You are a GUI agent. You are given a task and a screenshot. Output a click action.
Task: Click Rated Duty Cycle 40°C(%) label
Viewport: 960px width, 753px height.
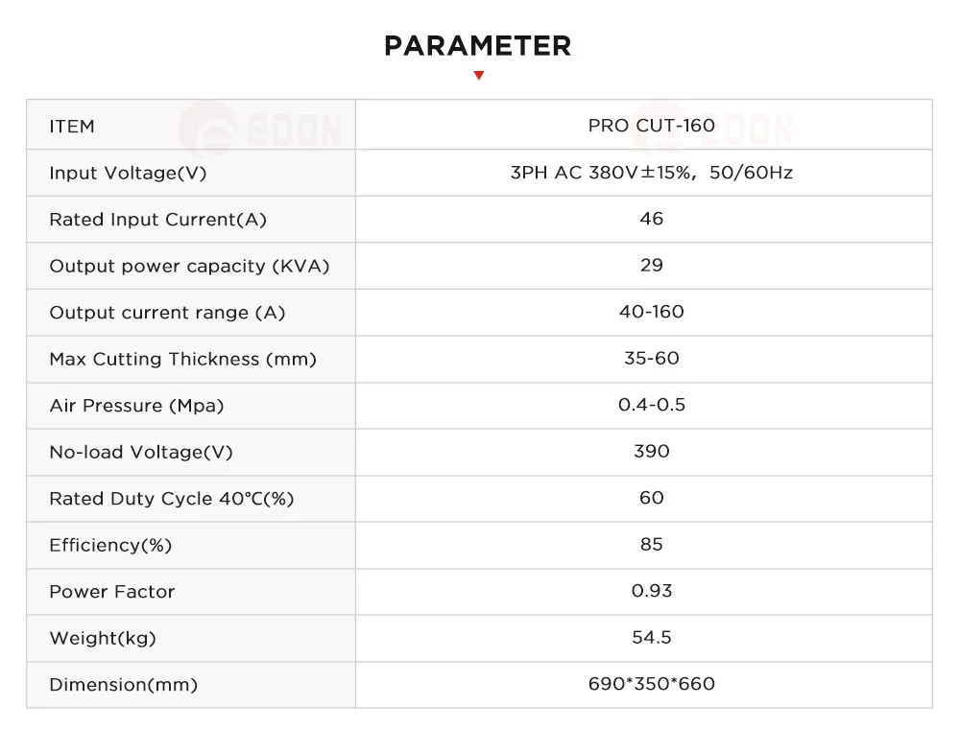[x=172, y=499]
